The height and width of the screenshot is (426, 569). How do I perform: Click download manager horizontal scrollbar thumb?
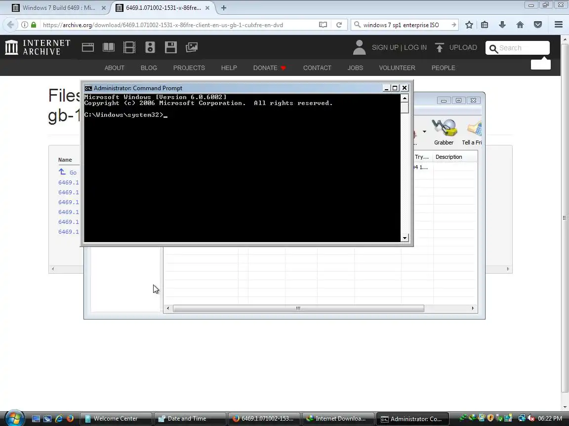tap(298, 308)
